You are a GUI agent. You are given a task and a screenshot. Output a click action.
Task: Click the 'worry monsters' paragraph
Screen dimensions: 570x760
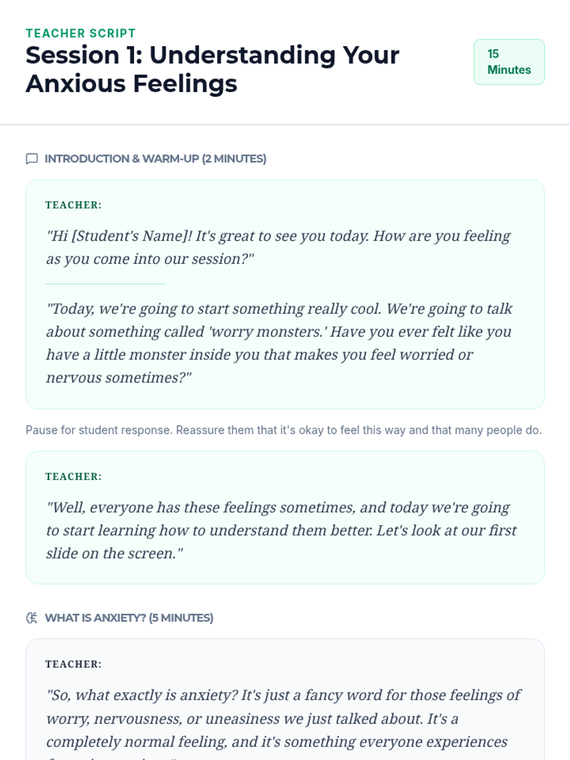pyautogui.click(x=279, y=343)
